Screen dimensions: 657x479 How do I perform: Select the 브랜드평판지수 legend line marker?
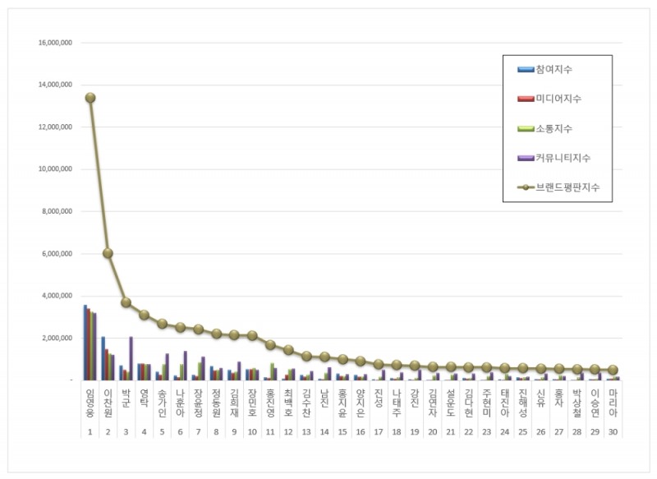tap(526, 187)
